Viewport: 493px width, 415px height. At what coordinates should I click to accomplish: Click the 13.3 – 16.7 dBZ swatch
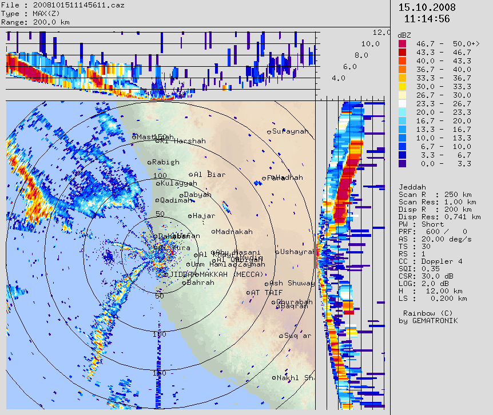coord(402,130)
